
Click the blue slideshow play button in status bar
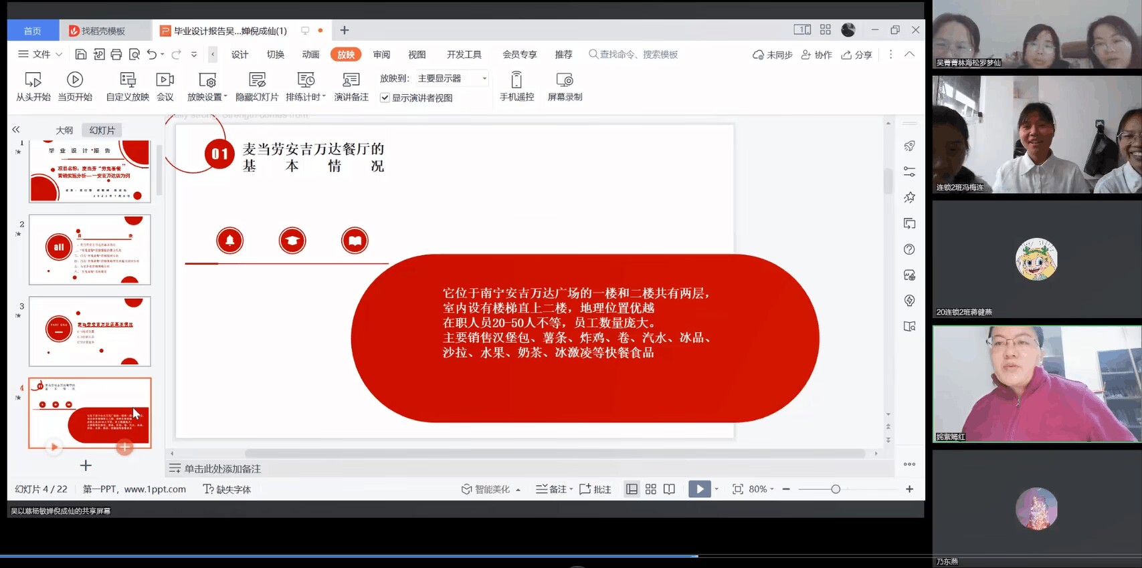(699, 489)
